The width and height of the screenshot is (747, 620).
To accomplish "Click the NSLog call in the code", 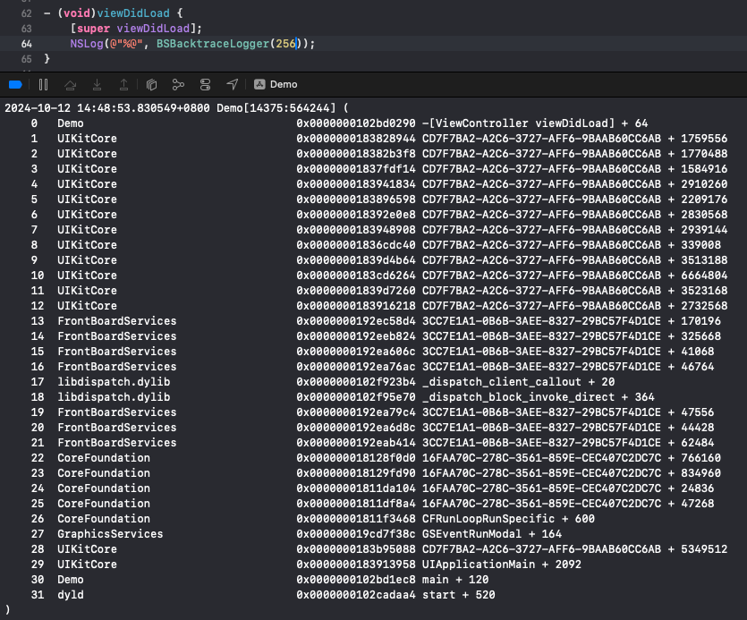I will [87, 44].
